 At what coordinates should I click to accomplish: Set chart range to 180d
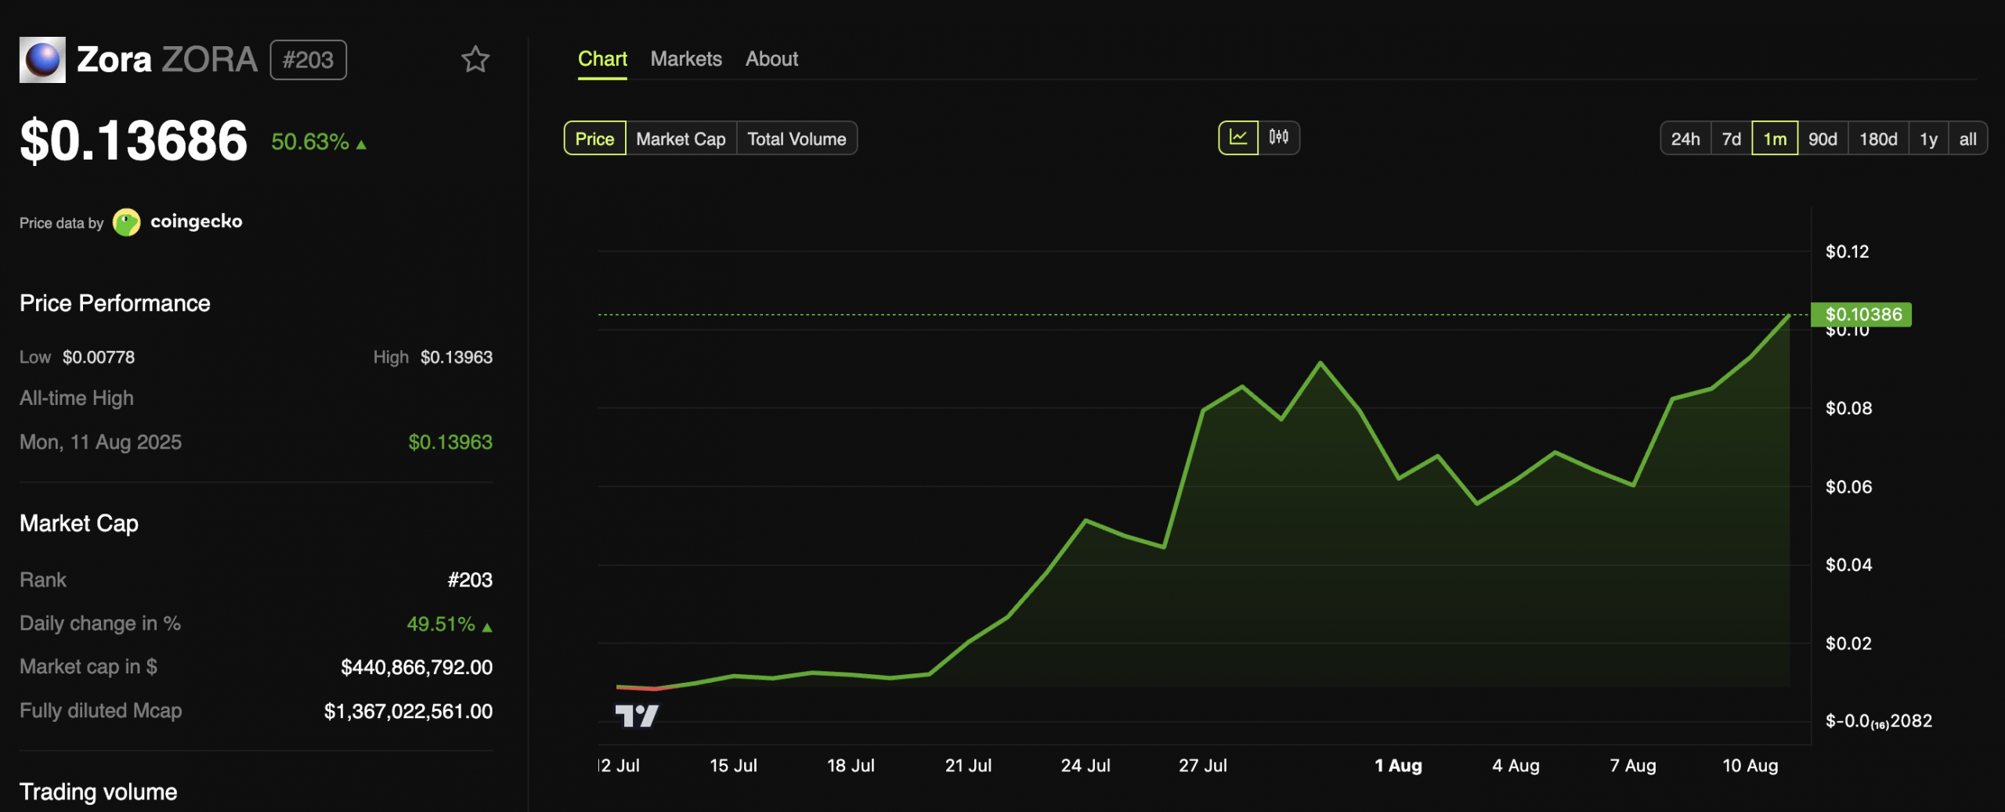(x=1878, y=139)
